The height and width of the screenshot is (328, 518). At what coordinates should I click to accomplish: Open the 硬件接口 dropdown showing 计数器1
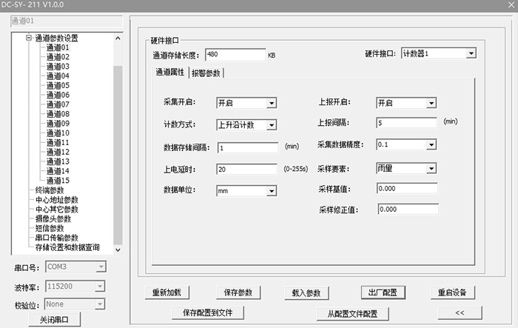click(x=471, y=54)
